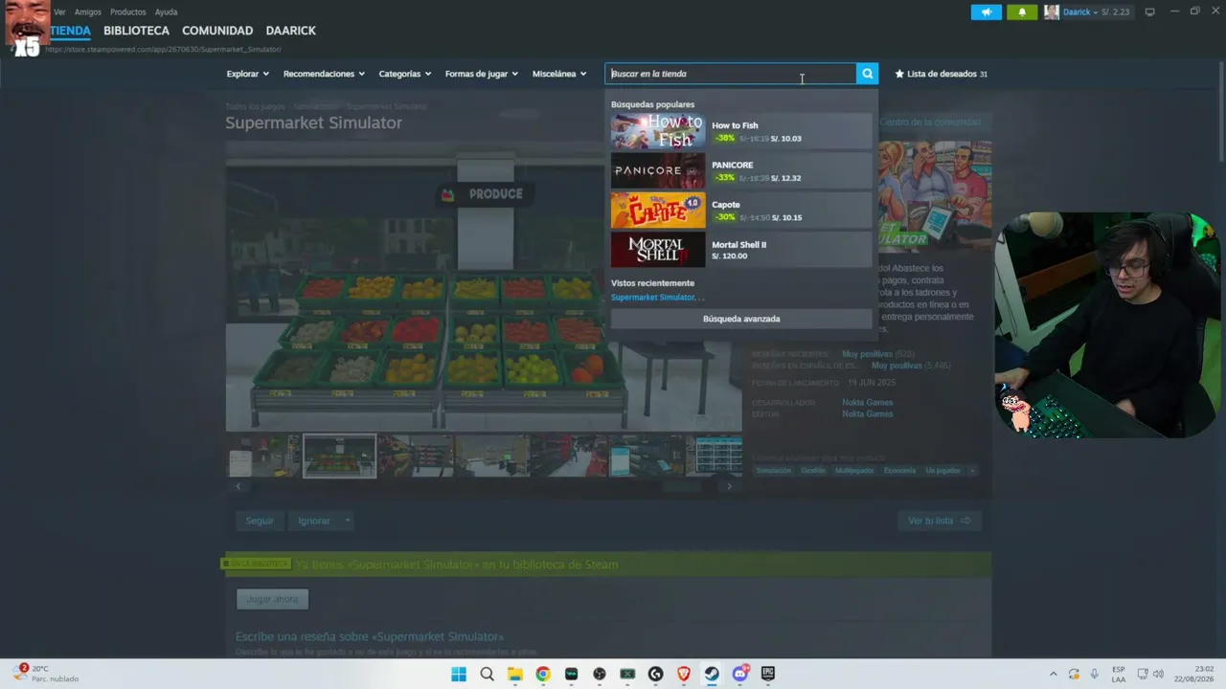Click the Nokta Games developer link

(x=868, y=403)
